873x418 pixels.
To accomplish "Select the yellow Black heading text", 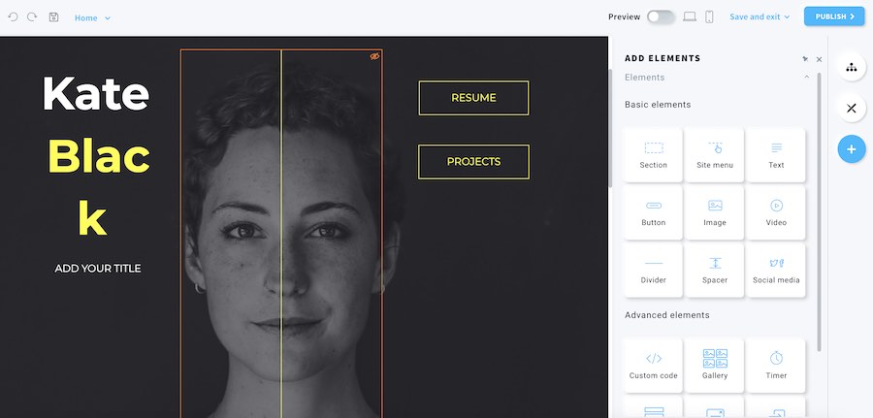I will click(x=99, y=187).
